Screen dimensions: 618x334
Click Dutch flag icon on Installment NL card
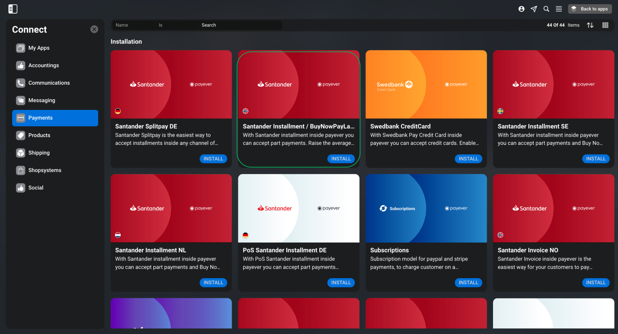click(118, 235)
